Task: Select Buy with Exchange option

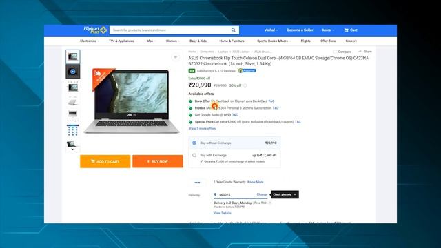Action: pyautogui.click(x=194, y=155)
